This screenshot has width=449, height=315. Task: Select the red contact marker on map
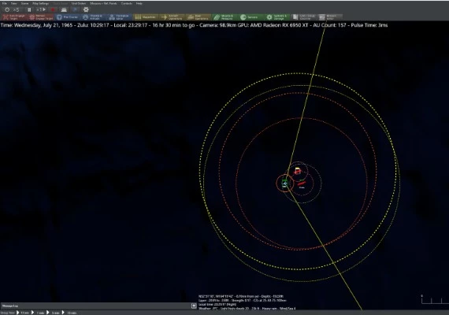(302, 183)
